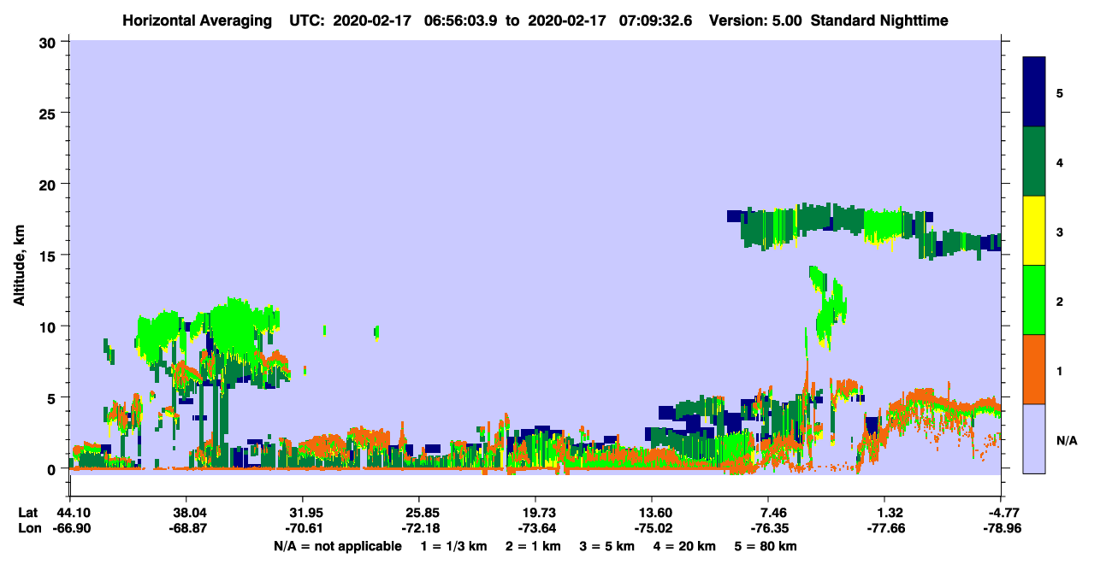
Task: Click longitude value '-70.61'
Action: tap(303, 528)
